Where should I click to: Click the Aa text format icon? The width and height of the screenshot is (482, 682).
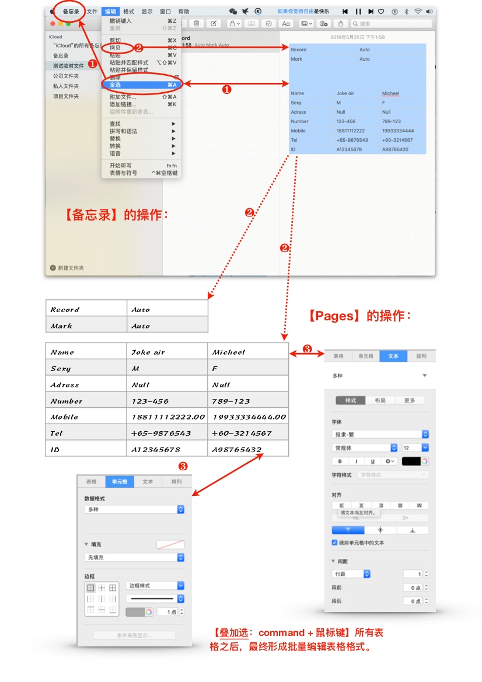[286, 23]
